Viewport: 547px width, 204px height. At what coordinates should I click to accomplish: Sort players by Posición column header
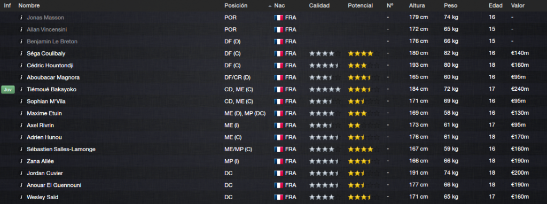[x=236, y=5]
